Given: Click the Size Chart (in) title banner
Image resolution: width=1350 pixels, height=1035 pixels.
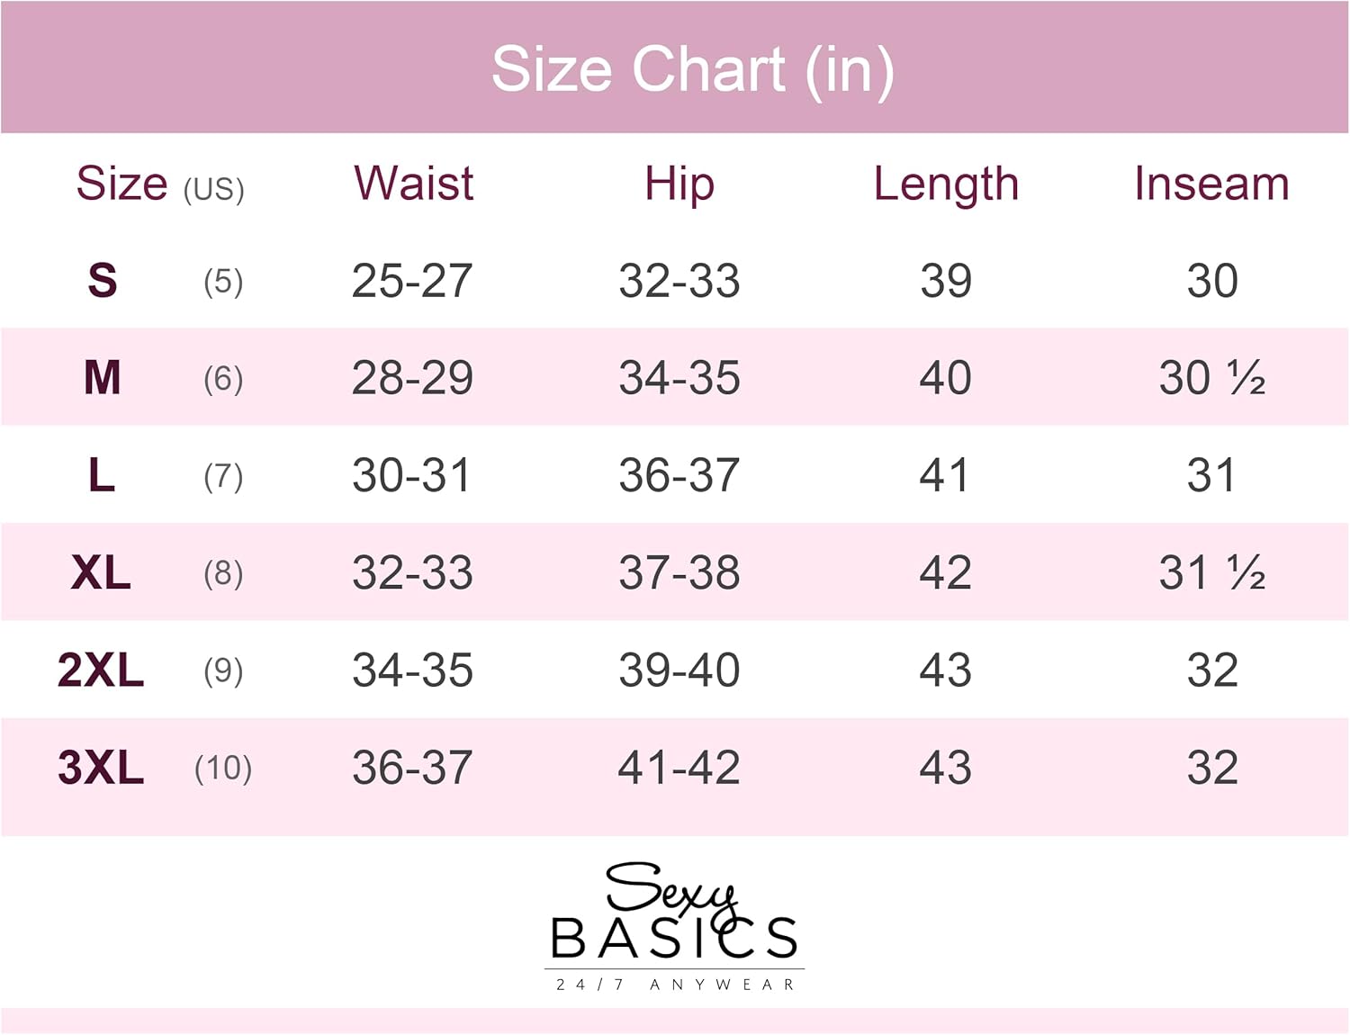Looking at the screenshot, I should click(692, 69).
